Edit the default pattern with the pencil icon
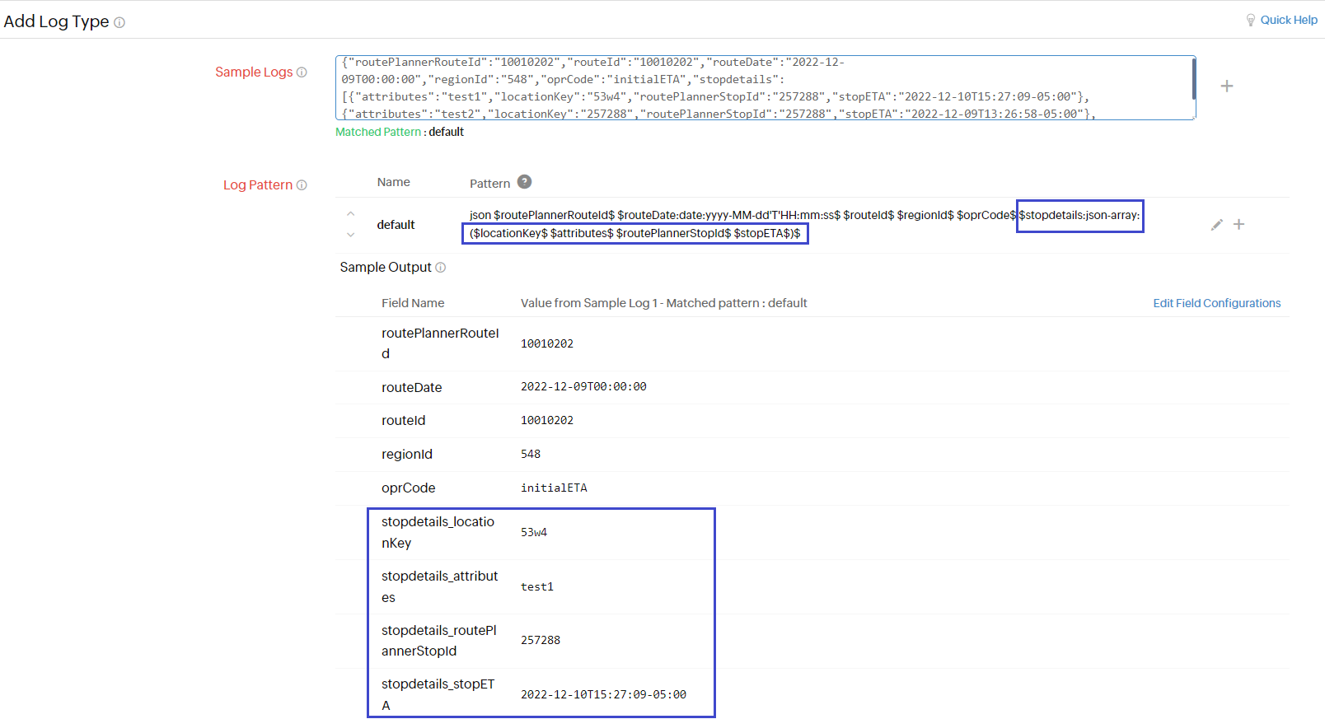The height and width of the screenshot is (719, 1325). (x=1216, y=225)
